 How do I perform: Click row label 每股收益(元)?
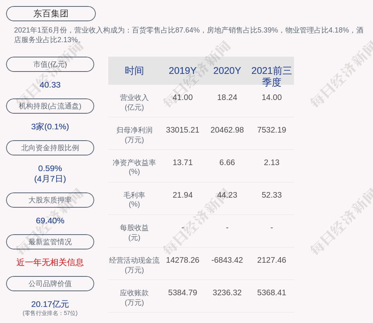pyautogui.click(x=134, y=233)
